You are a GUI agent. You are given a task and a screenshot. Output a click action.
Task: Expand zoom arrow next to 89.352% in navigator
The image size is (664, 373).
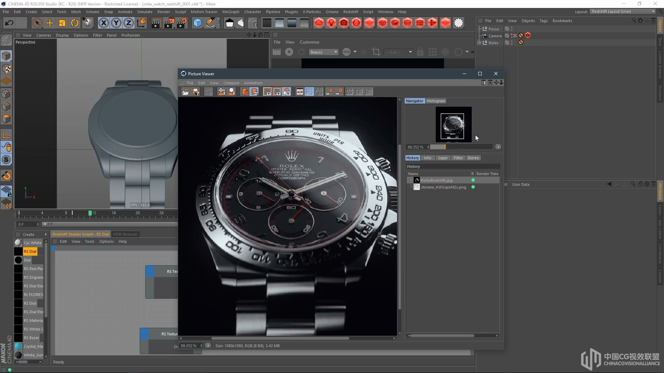pyautogui.click(x=498, y=147)
